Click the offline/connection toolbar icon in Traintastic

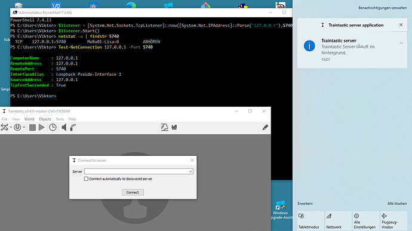click(4, 128)
